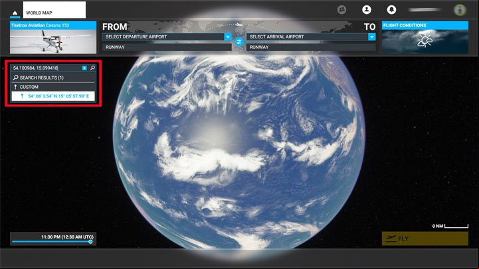Open the multiplayer group icon

pyautogui.click(x=342, y=10)
